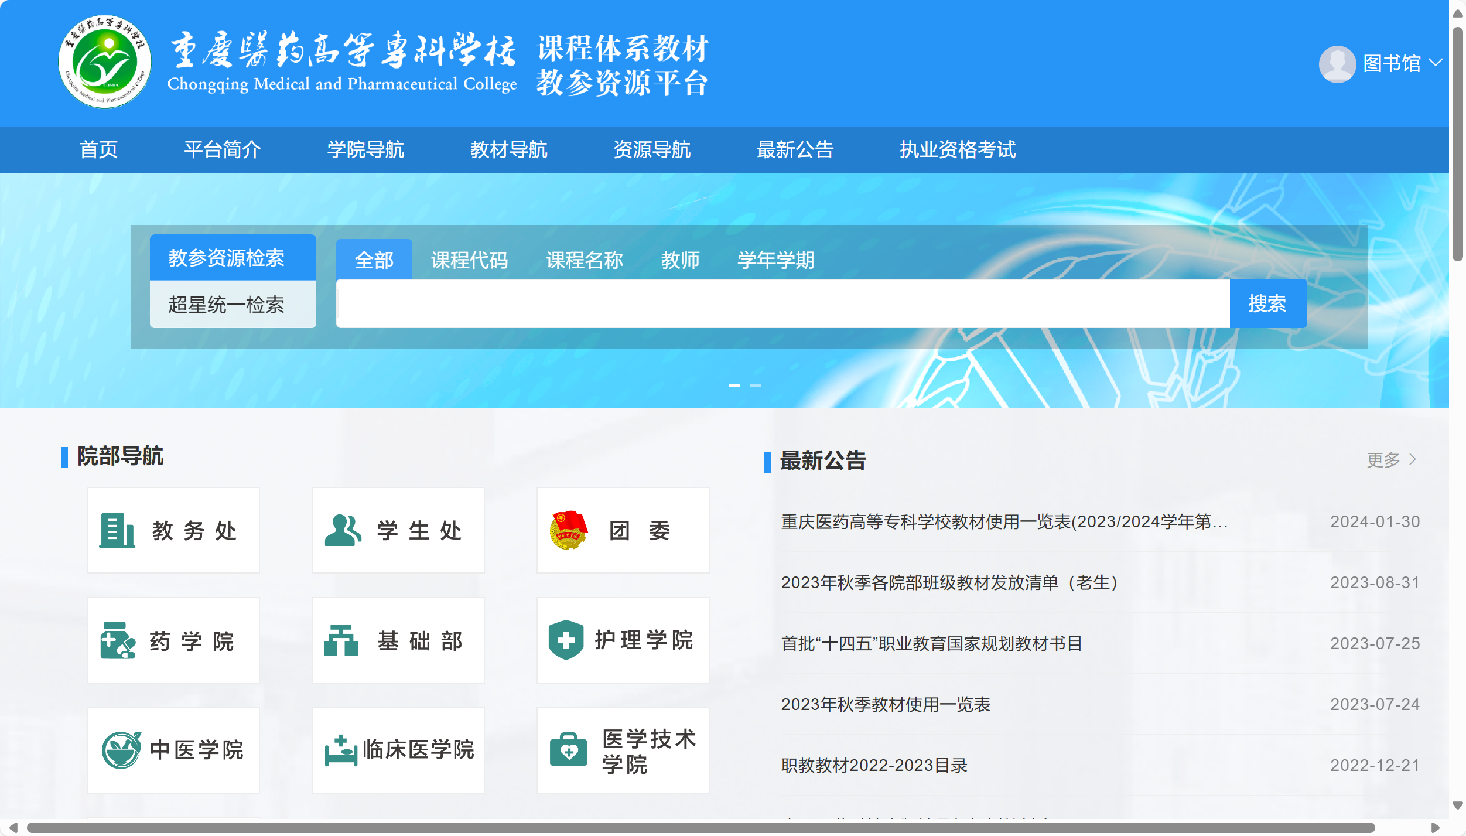Click the horizontal scrollbar at bottom
Image resolution: width=1466 pixels, height=836 pixels.
click(700, 827)
